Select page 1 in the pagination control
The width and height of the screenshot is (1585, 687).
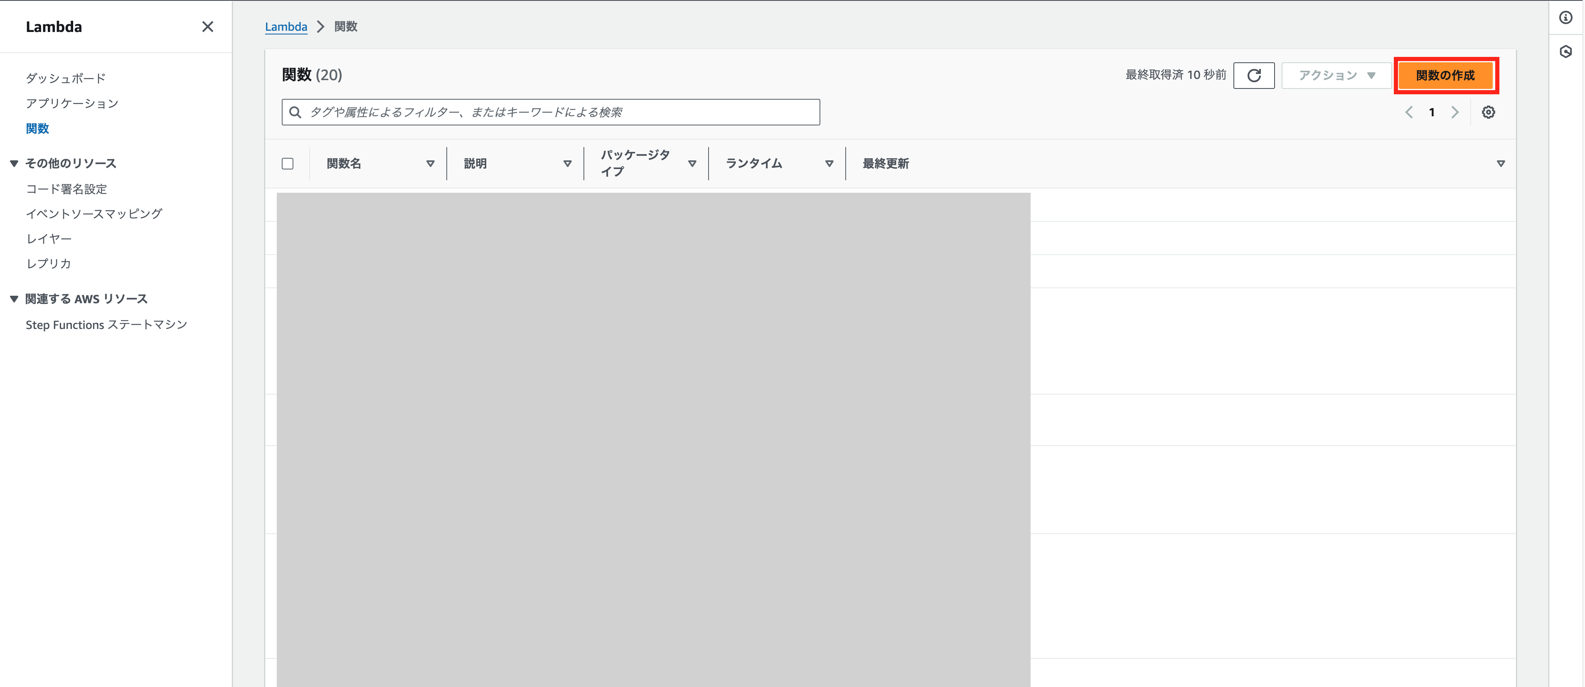pos(1432,112)
